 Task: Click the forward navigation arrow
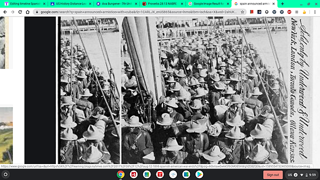(x=12, y=12)
